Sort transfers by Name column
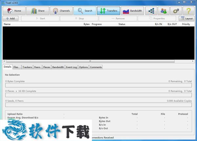The height and width of the screenshot is (141, 197). coord(7,24)
